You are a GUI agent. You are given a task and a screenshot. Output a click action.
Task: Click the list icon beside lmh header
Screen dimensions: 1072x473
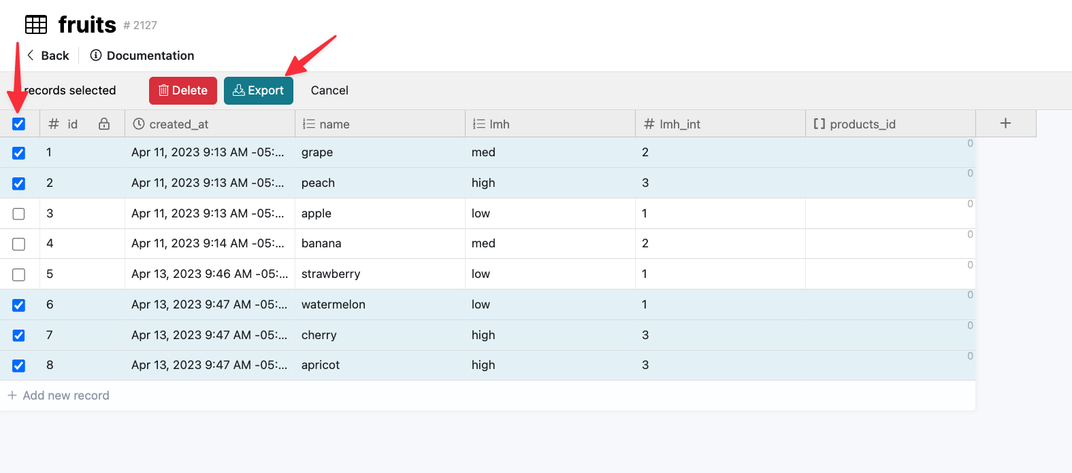coord(479,124)
